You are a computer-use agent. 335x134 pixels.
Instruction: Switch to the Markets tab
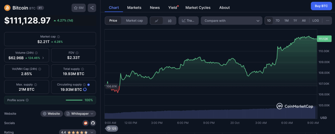click(x=134, y=8)
